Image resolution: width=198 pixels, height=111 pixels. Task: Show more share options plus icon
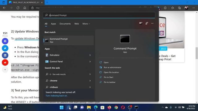pos(5,69)
